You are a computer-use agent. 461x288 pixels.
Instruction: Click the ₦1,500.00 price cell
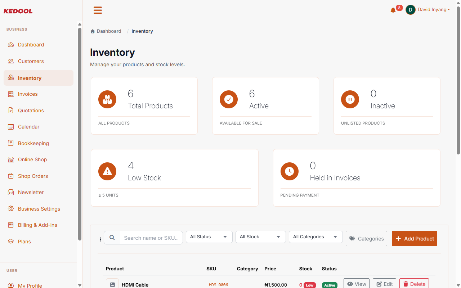[276, 285]
